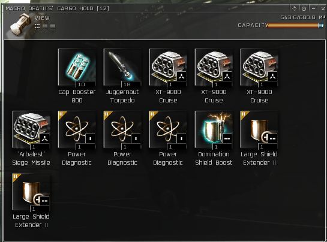Image resolution: width=327 pixels, height=242 pixels.
Task: Click the circular target icon in title bar
Action: [304, 8]
